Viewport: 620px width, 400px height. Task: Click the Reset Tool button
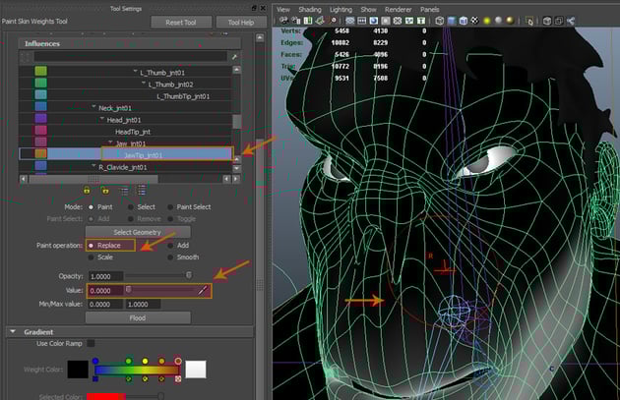pos(180,22)
